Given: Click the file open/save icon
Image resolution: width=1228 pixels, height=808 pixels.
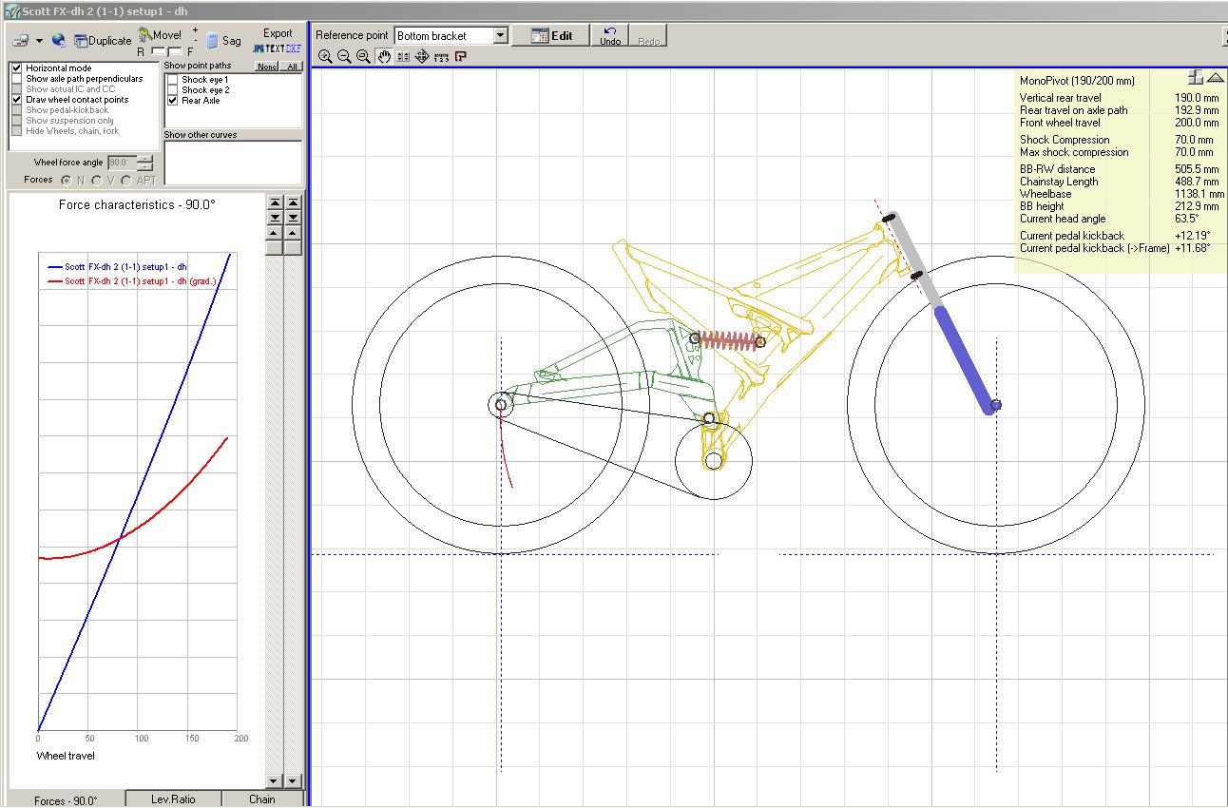Looking at the screenshot, I should pos(20,41).
